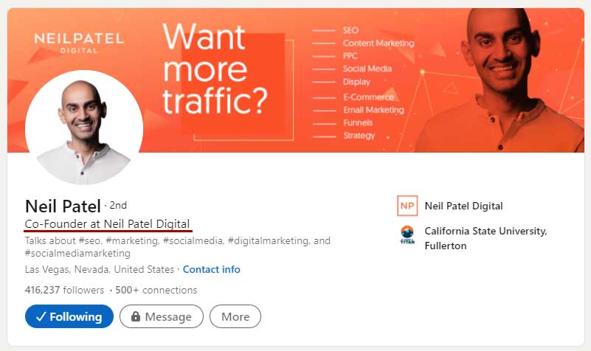This screenshot has width=591, height=351.
Task: Toggle the Following button to unfollow
Action: [69, 317]
